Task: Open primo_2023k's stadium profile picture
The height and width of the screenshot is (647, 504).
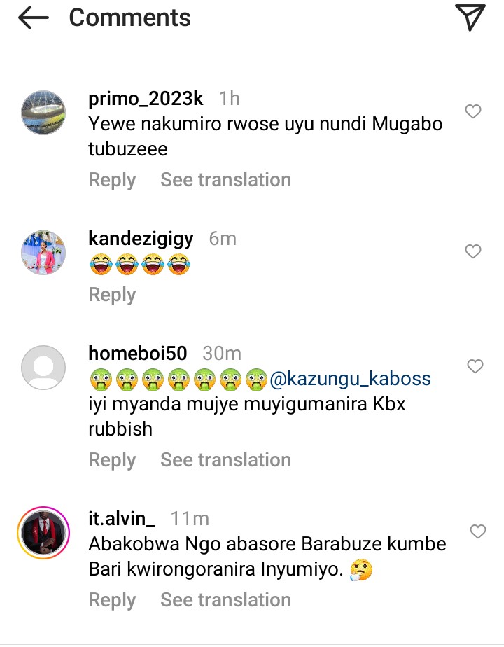Action: point(43,113)
